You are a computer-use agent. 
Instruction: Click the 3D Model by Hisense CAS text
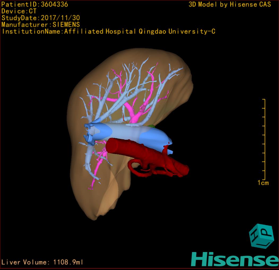tap(230, 4)
